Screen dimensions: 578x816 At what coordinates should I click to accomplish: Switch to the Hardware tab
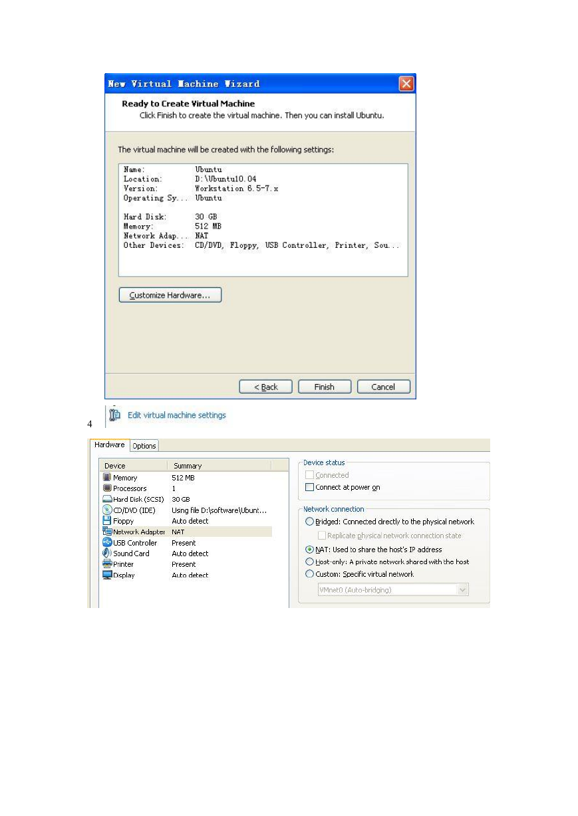pos(109,445)
